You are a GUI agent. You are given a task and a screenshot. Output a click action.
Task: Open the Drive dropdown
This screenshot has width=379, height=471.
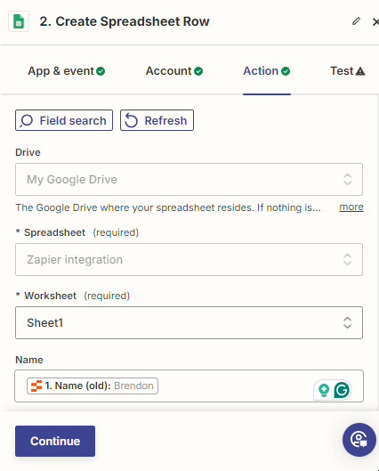coord(189,179)
